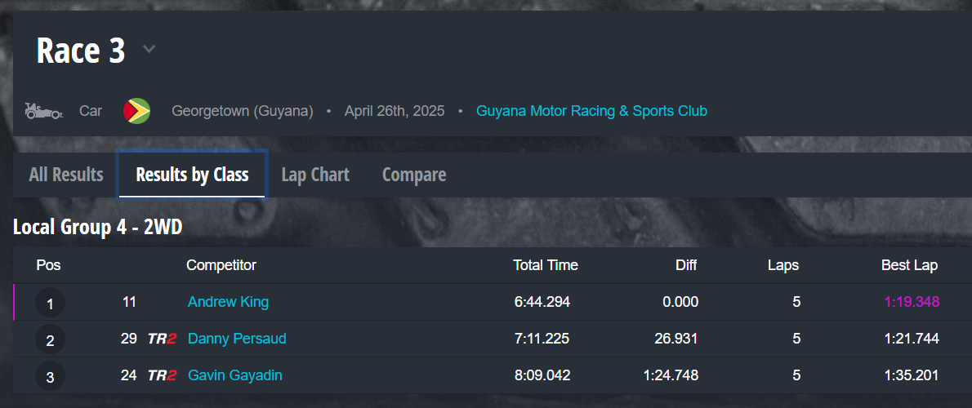
Task: Switch to the Lap Chart tab
Action: tap(315, 175)
